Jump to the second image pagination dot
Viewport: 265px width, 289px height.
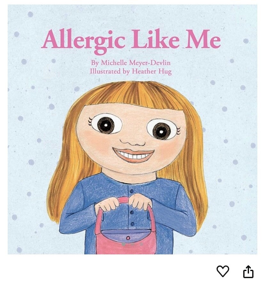132,244
